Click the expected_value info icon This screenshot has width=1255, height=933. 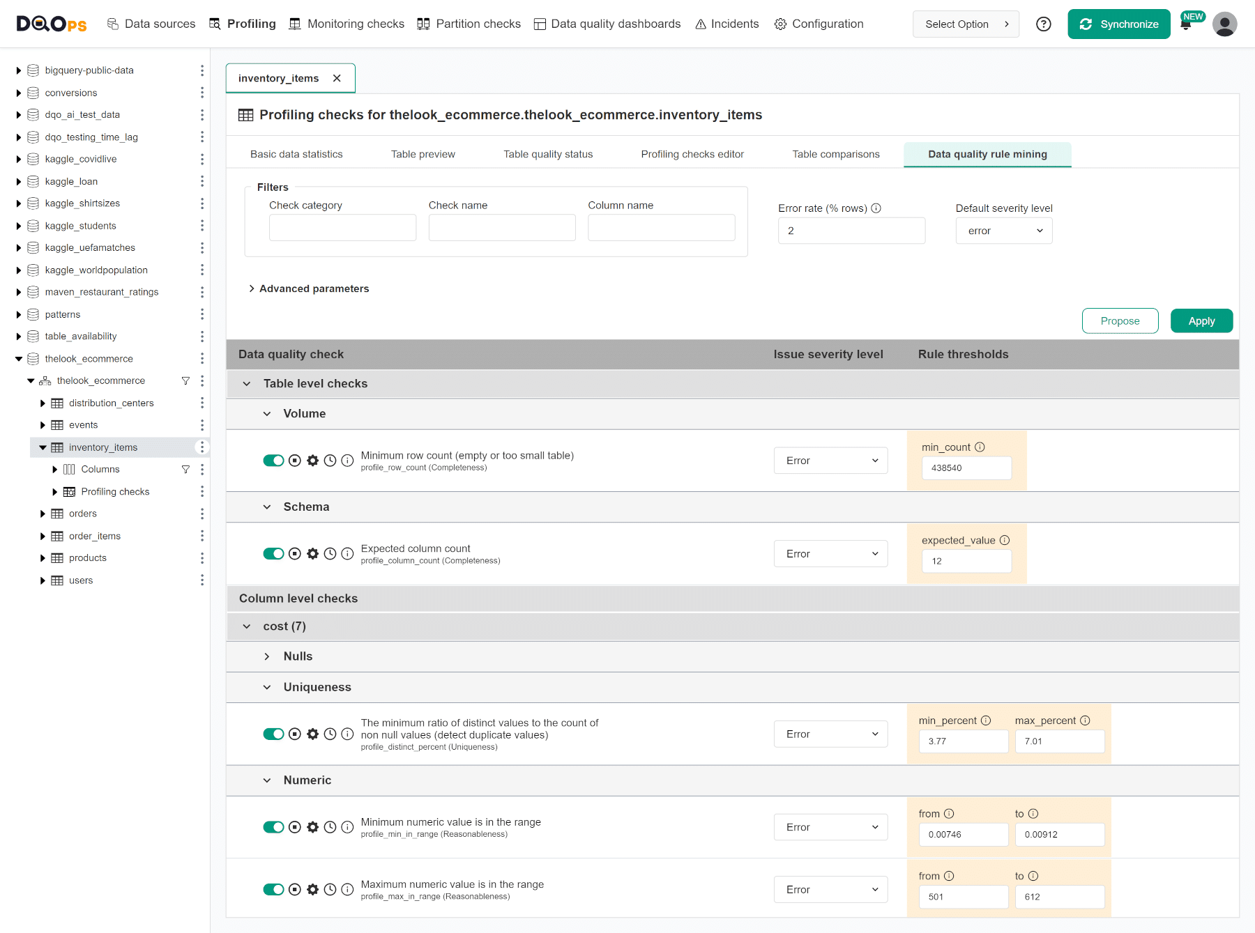click(x=1005, y=540)
